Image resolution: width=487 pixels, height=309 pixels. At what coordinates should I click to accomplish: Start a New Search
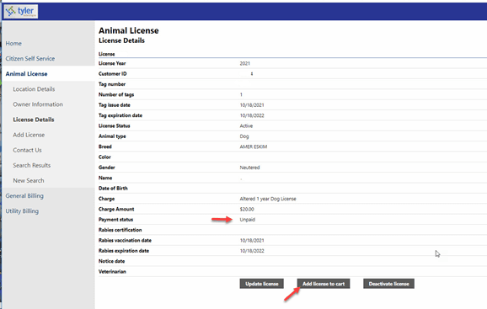29,180
